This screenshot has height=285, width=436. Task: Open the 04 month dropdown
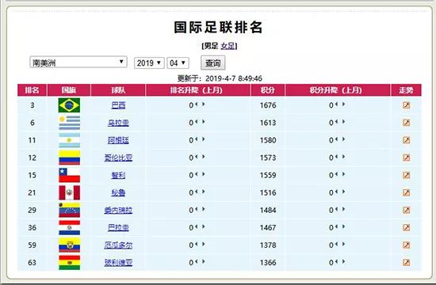[x=178, y=63]
